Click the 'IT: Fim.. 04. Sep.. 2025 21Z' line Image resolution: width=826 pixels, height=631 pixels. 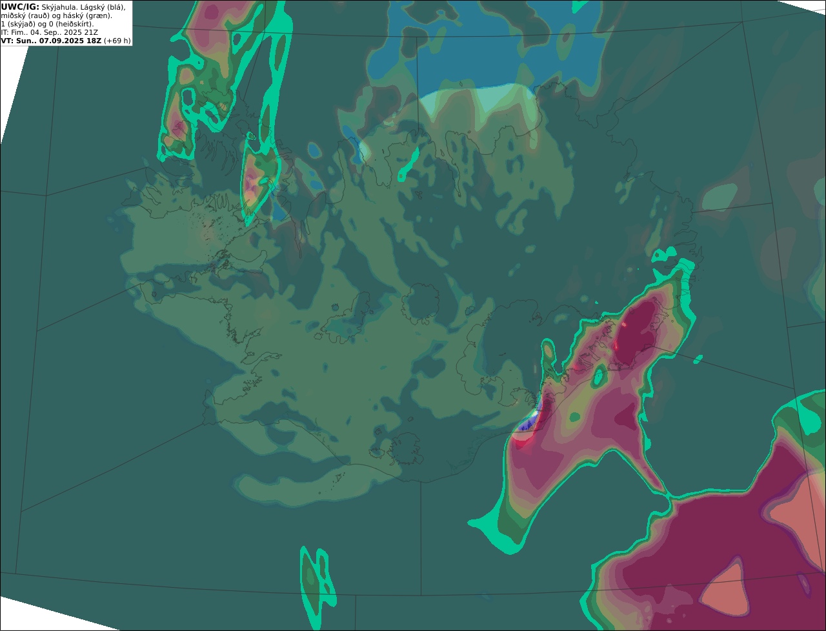point(50,32)
